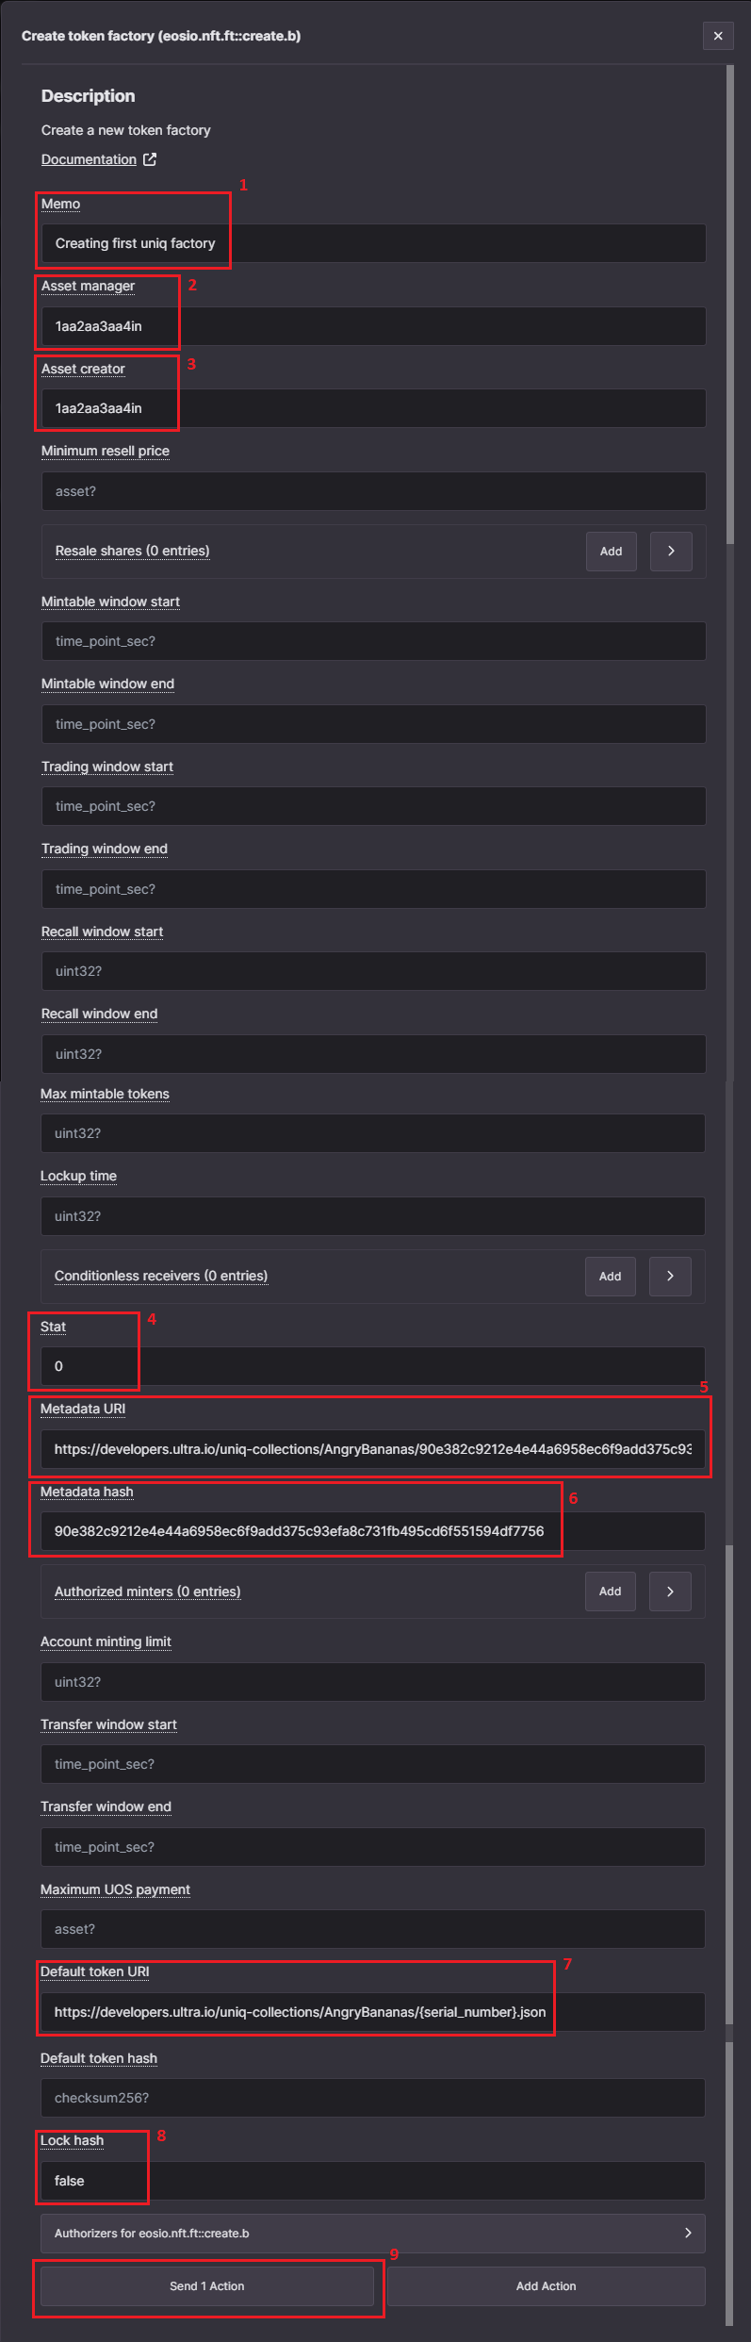The image size is (751, 2342).
Task: Expand the Conditionless receivers section
Action: (x=670, y=1276)
